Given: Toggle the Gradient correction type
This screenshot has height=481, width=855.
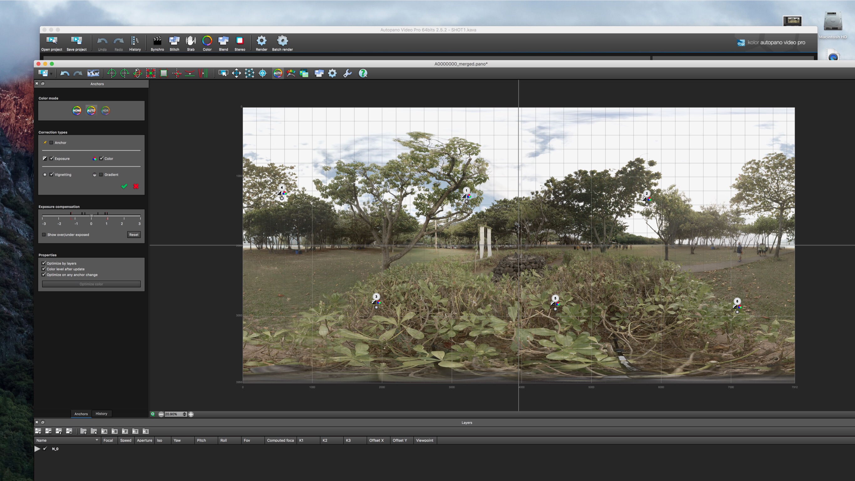Looking at the screenshot, I should [x=101, y=174].
